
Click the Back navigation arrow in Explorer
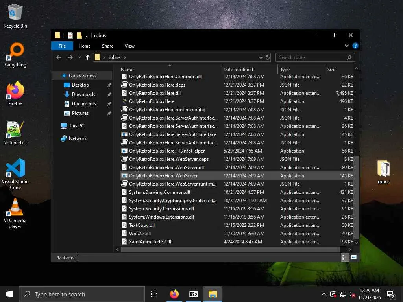pos(59,57)
